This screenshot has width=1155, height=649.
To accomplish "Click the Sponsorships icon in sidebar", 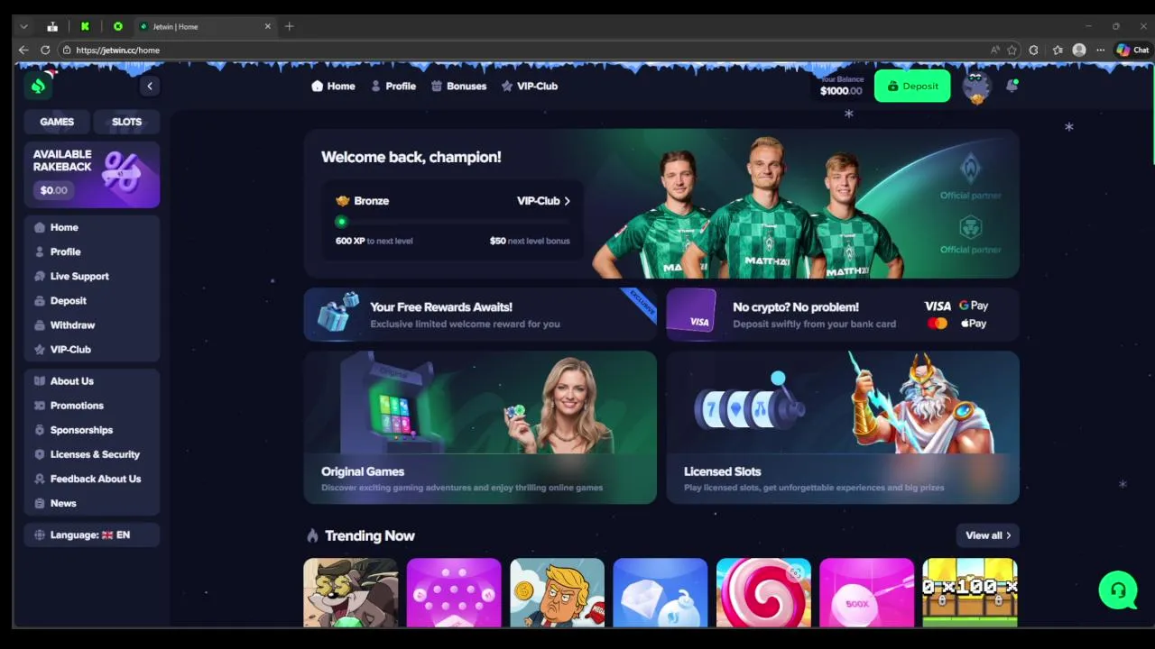I will tap(40, 430).
